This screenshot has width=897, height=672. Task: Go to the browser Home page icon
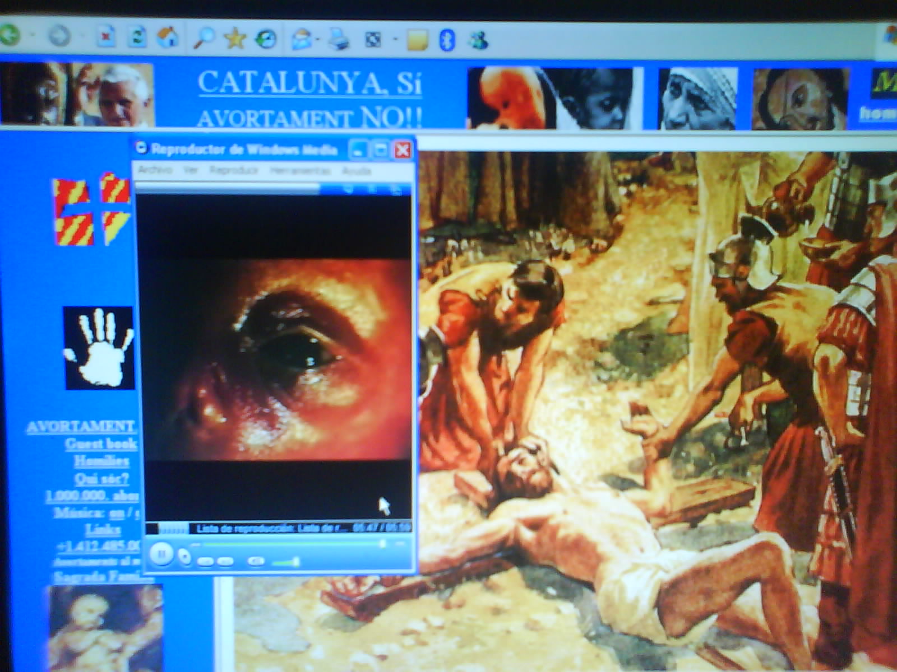point(167,37)
